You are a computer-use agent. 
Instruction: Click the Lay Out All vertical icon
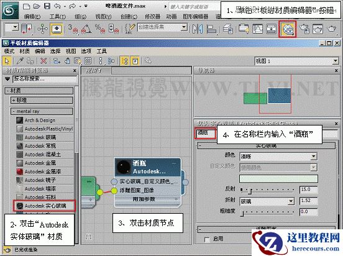coord(101,61)
